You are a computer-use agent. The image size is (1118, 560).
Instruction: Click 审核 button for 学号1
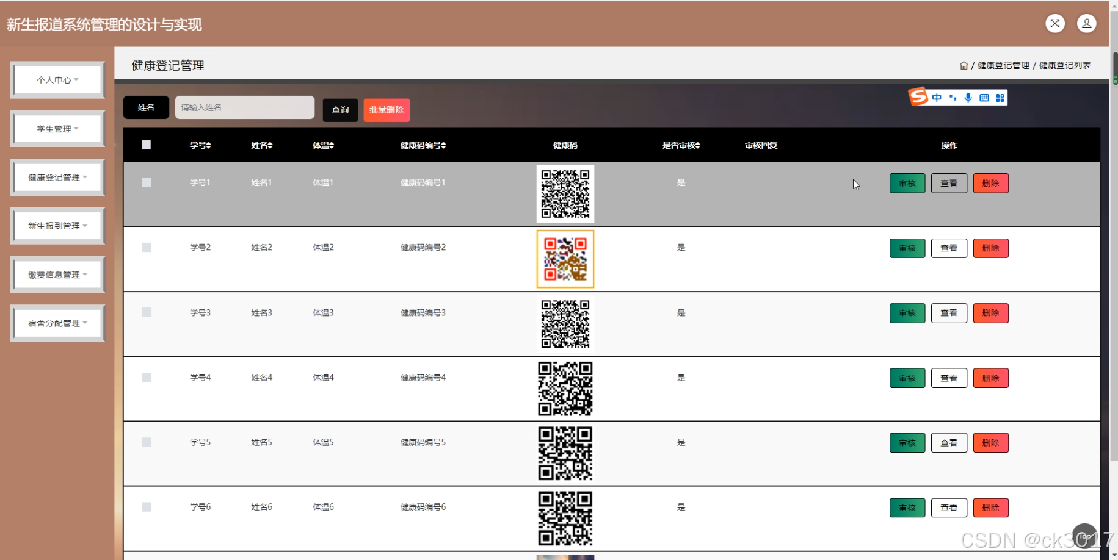[907, 183]
